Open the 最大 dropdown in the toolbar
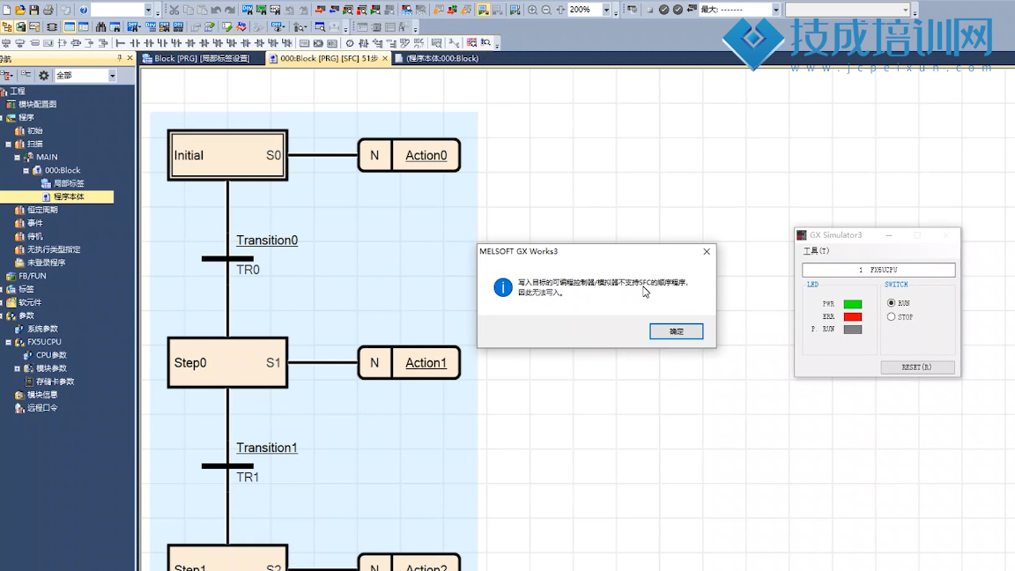 click(776, 10)
